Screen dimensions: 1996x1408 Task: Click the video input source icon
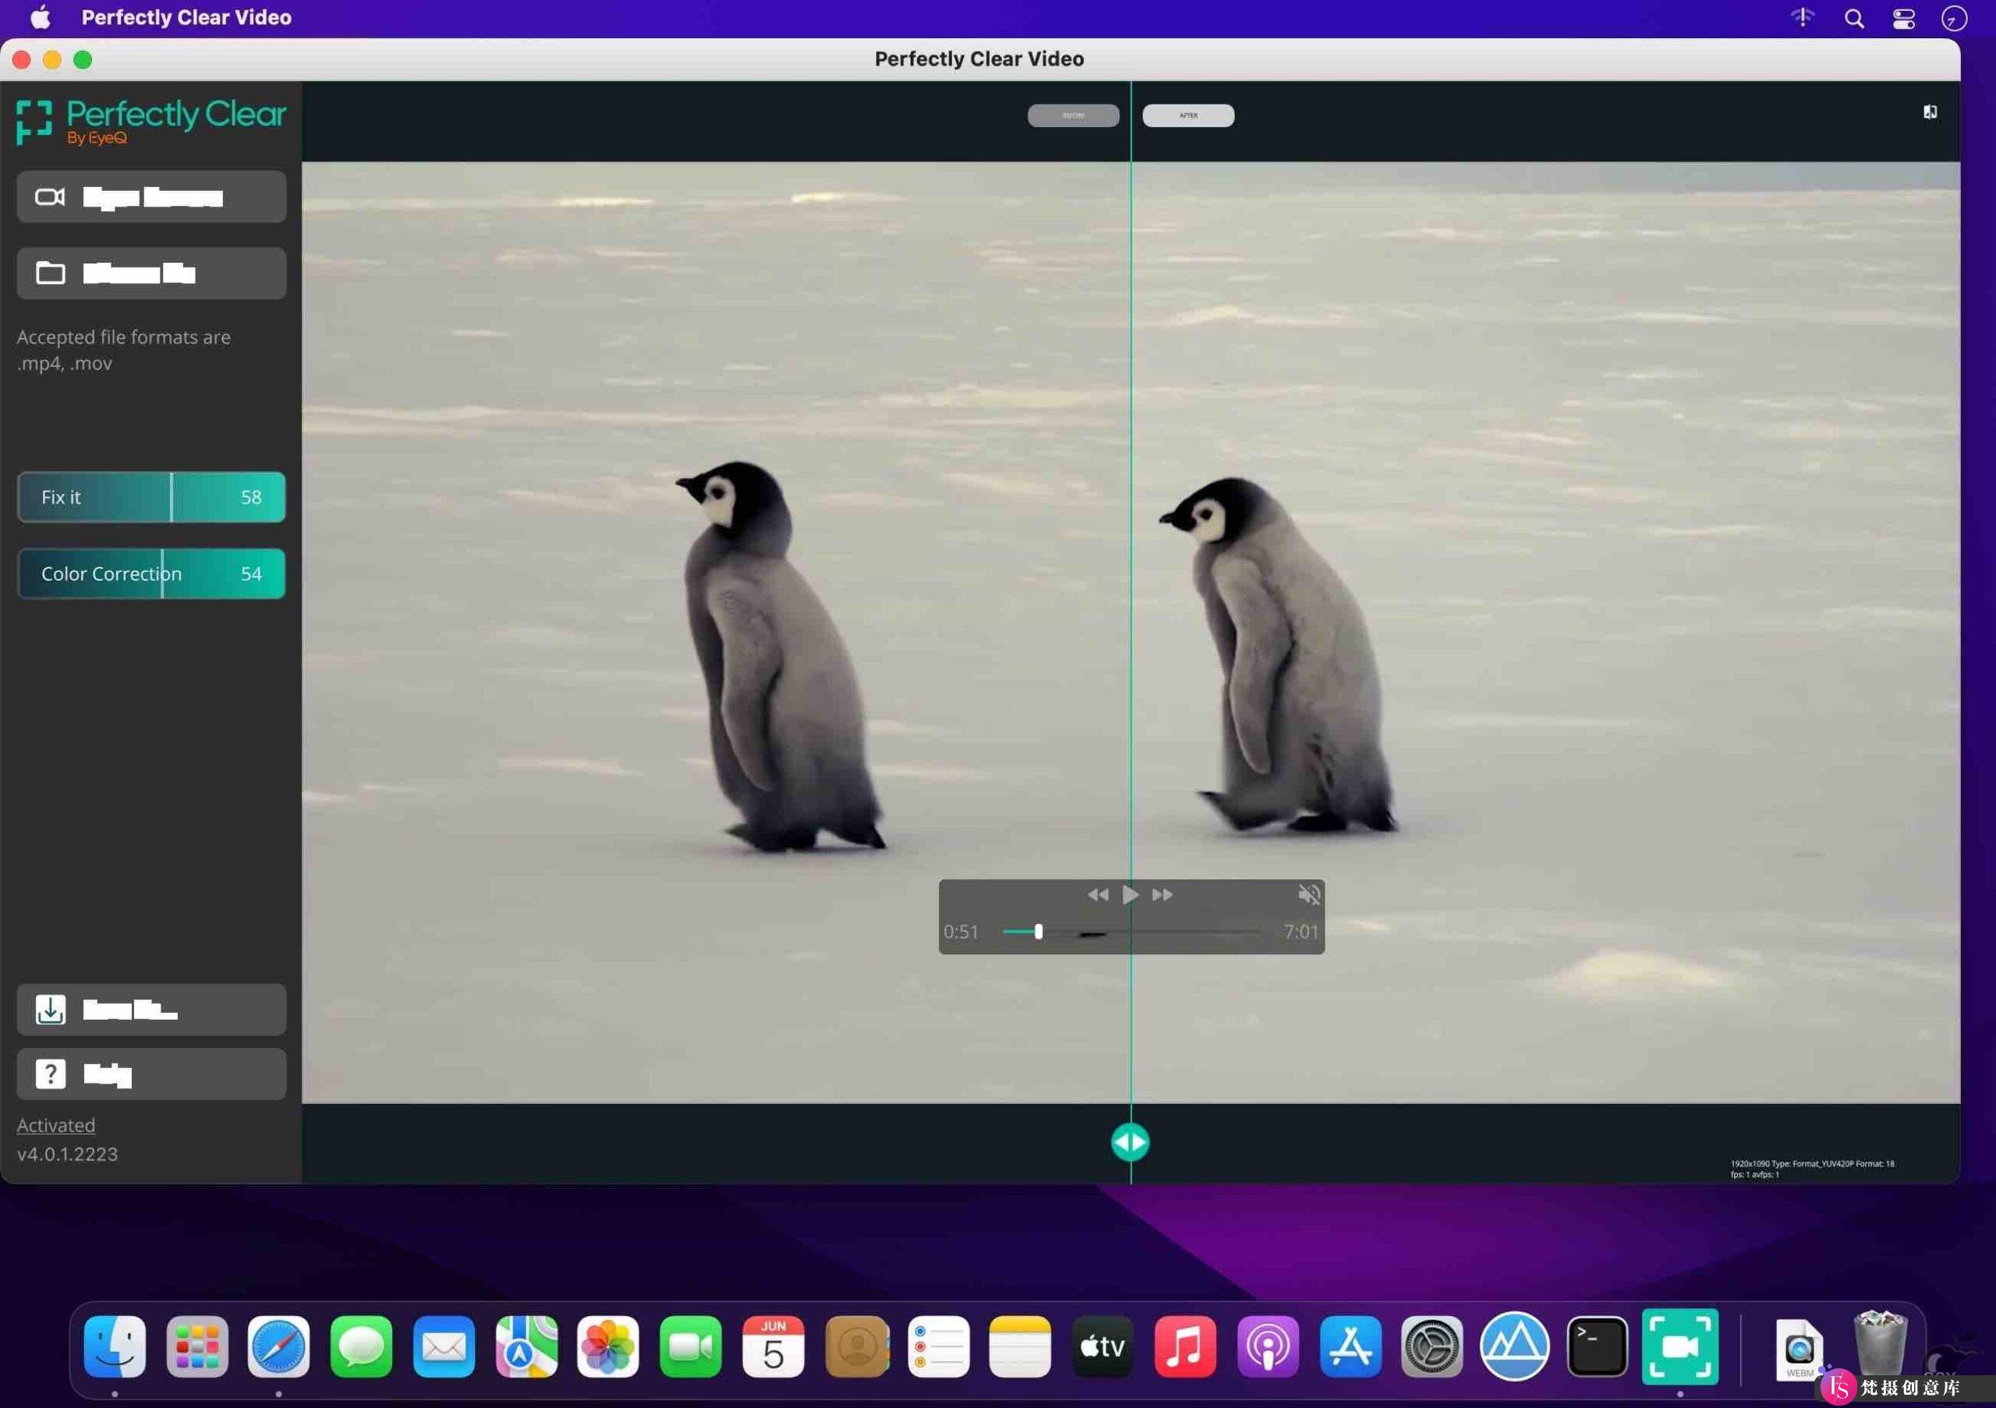(x=50, y=195)
